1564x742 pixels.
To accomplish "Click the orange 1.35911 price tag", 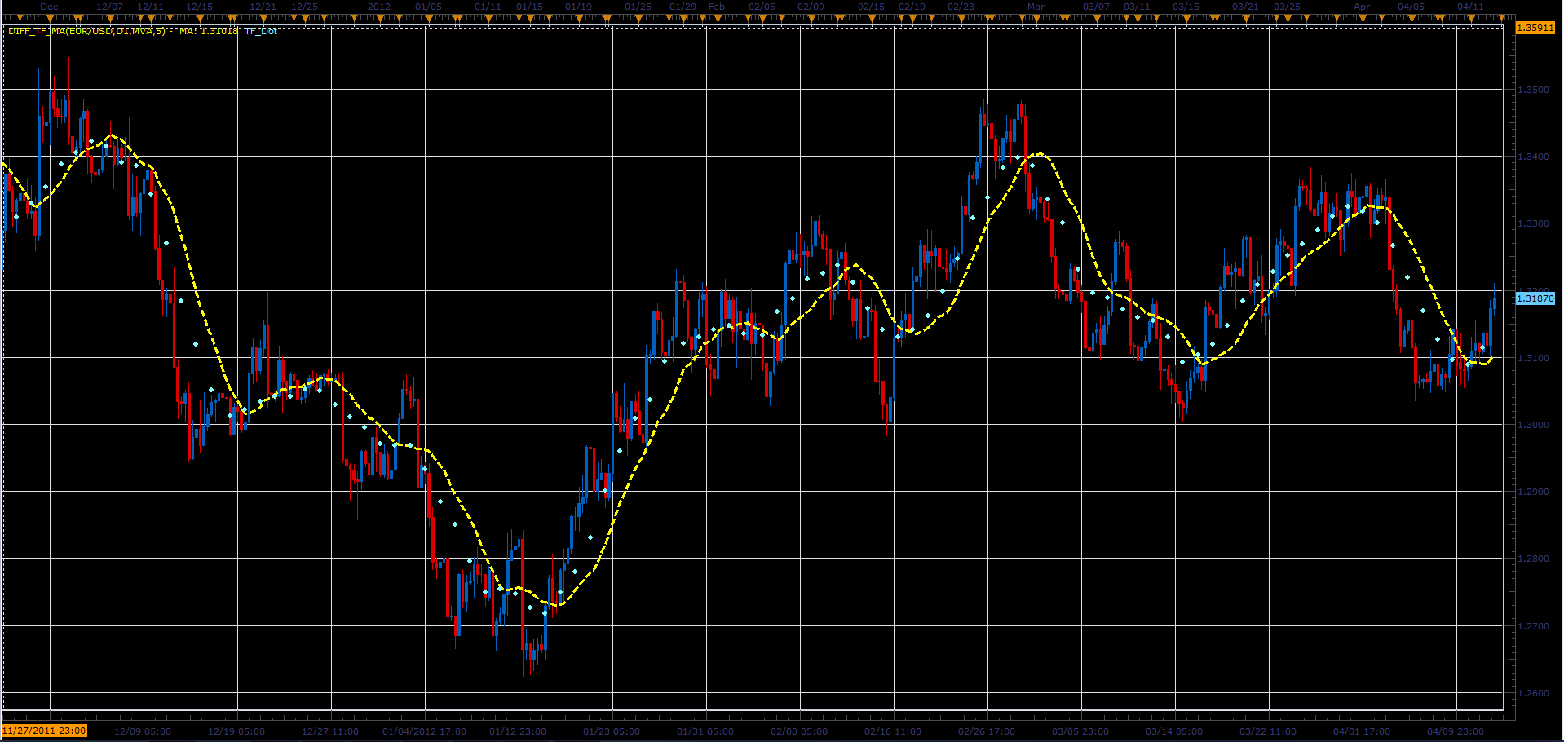I will pyautogui.click(x=1535, y=28).
